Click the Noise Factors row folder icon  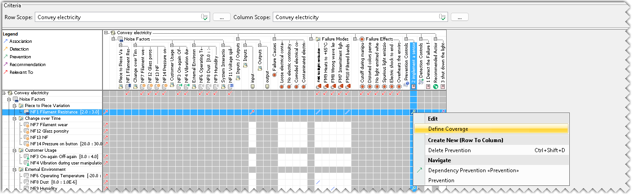16,99
